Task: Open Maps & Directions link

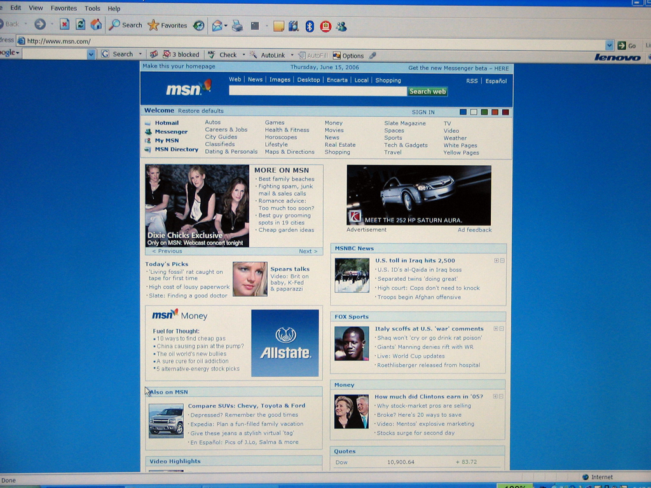Action: [x=289, y=152]
